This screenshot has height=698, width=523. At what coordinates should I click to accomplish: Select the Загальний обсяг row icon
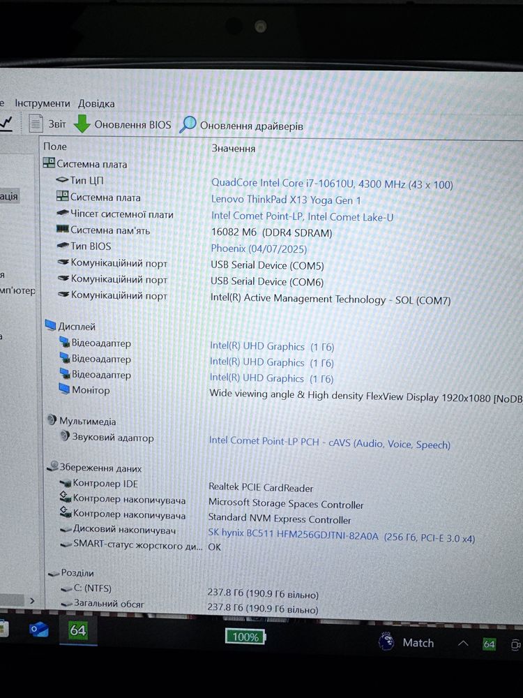(x=67, y=604)
